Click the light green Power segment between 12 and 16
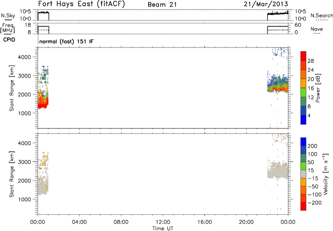 click(x=303, y=93)
